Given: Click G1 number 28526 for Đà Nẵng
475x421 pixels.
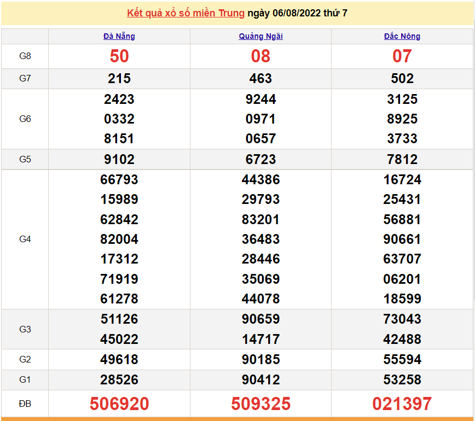Looking at the screenshot, I should point(119,380).
